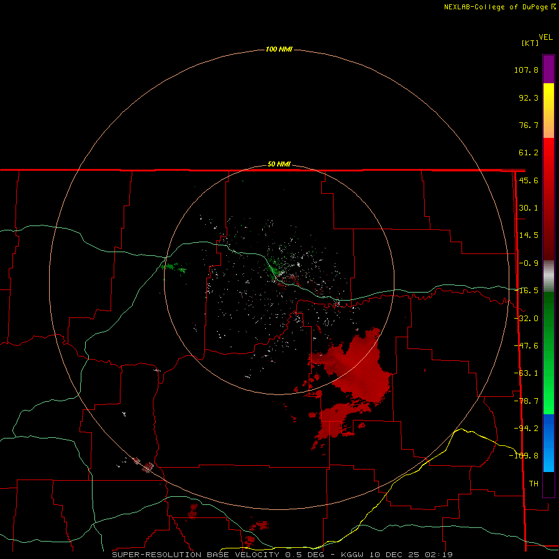Click the green velocity echo west of radar
Viewport: 559px width, 559px height.
(174, 267)
